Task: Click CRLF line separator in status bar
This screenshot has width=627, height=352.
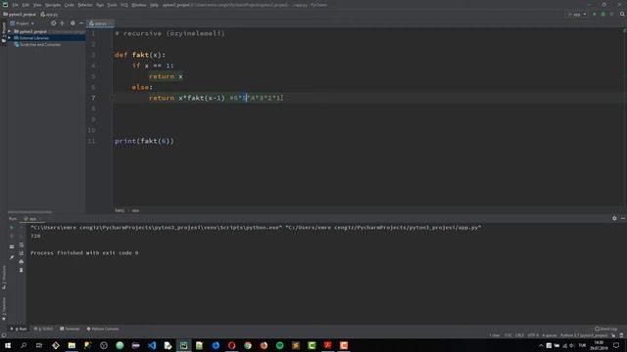Action: click(x=519, y=335)
